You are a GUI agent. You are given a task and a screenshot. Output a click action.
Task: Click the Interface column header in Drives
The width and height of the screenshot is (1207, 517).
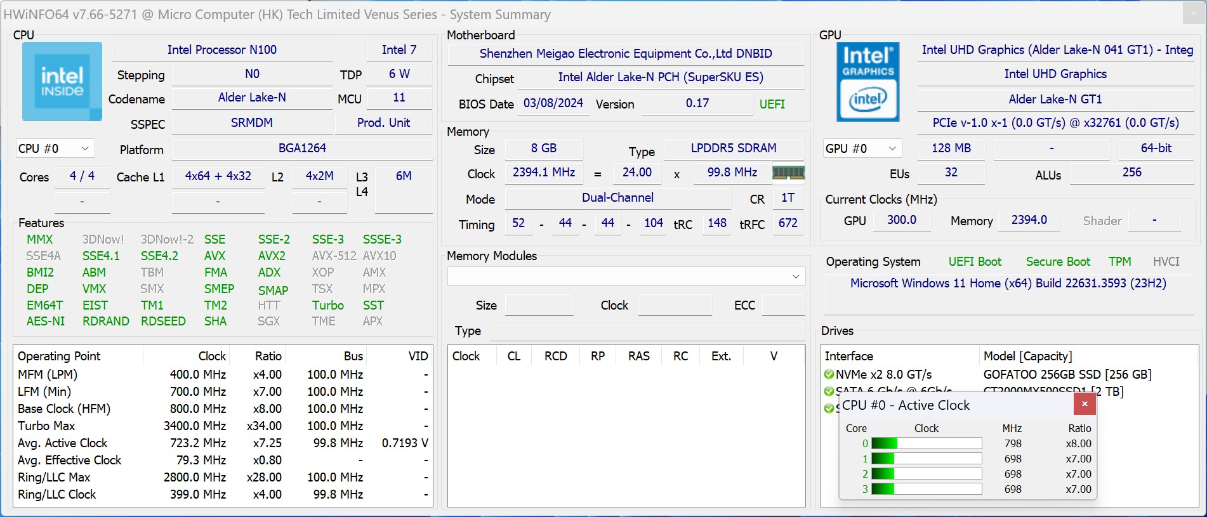[x=900, y=356]
